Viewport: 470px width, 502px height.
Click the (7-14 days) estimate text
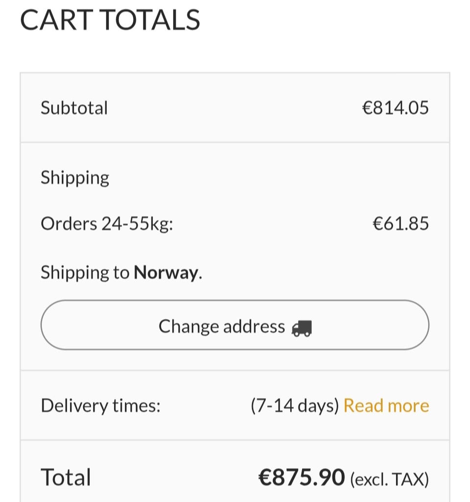tap(295, 406)
